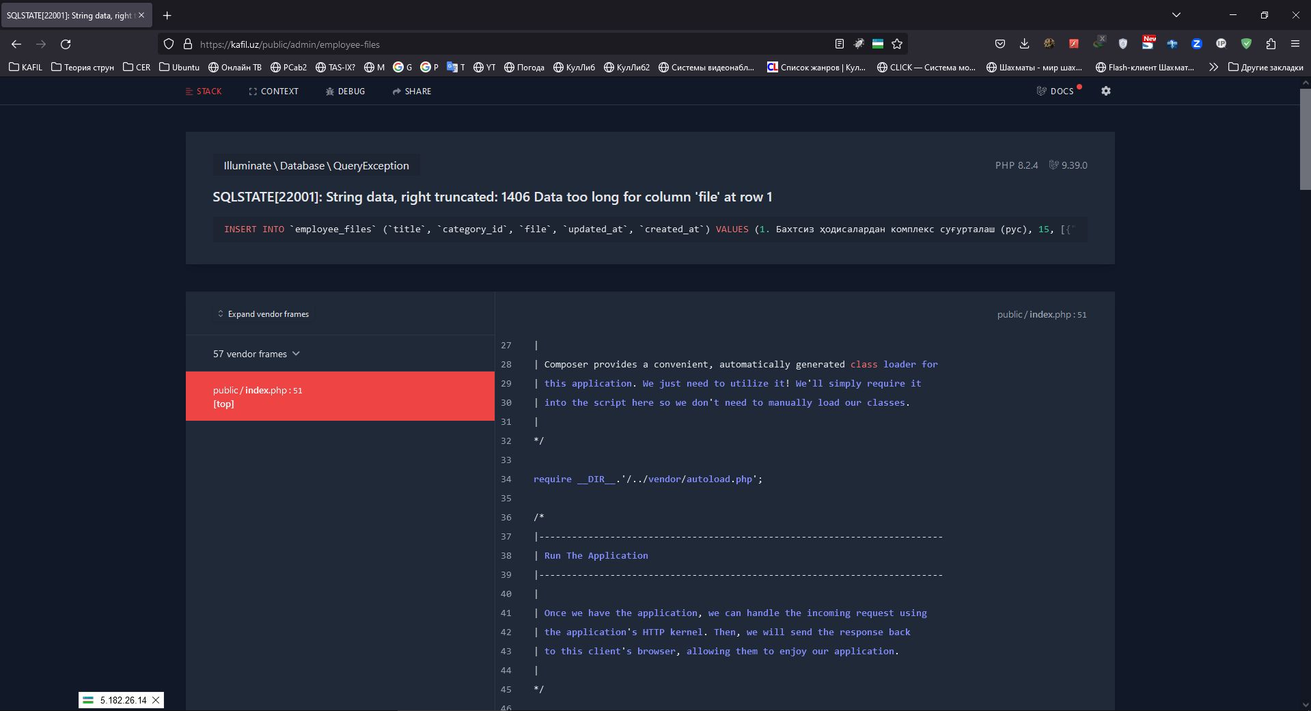Screen dimensions: 1311x711
Task: Reload the current page
Action: coord(66,44)
